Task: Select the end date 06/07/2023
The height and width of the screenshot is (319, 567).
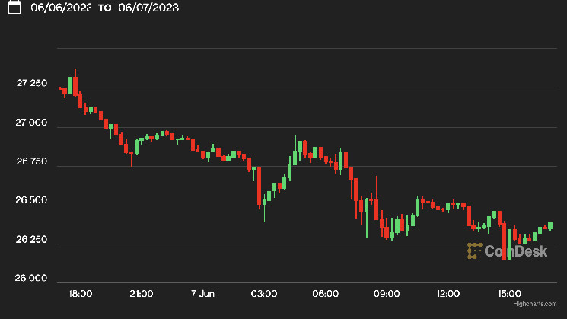Action: pyautogui.click(x=148, y=8)
